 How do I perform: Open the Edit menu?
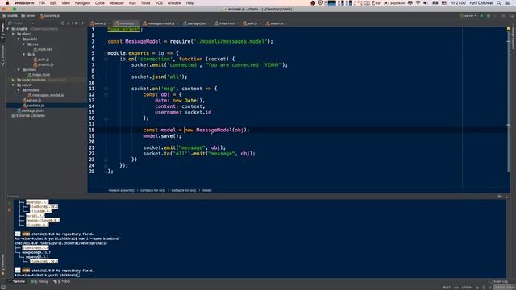[53, 3]
